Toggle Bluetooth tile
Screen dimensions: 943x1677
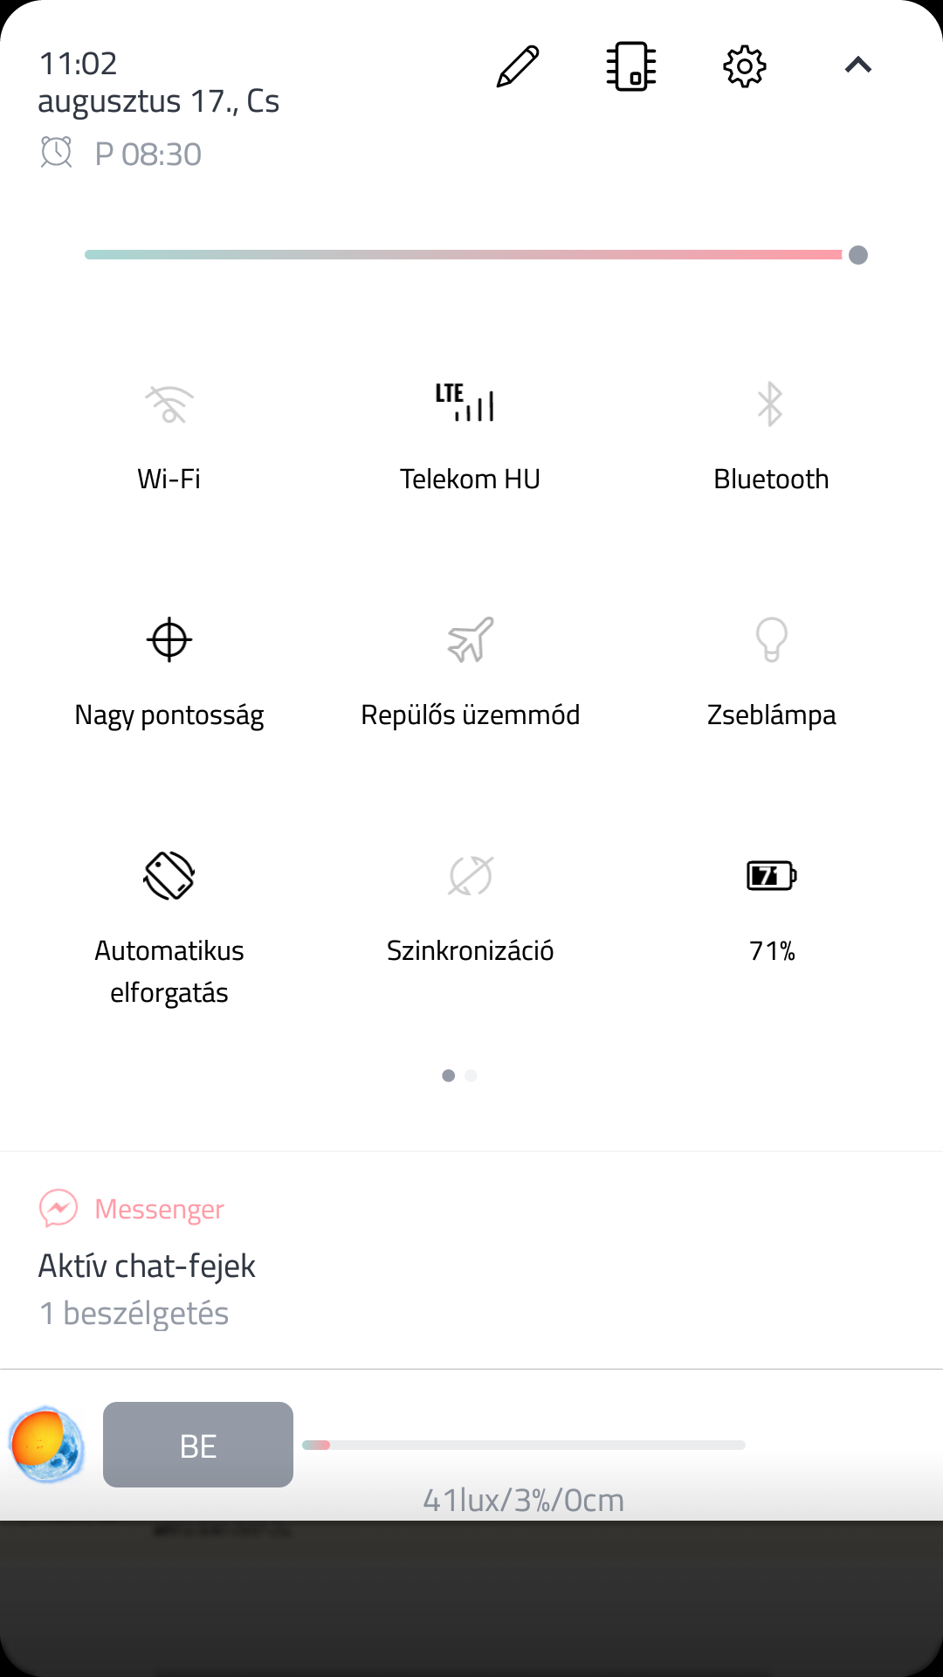tap(770, 404)
